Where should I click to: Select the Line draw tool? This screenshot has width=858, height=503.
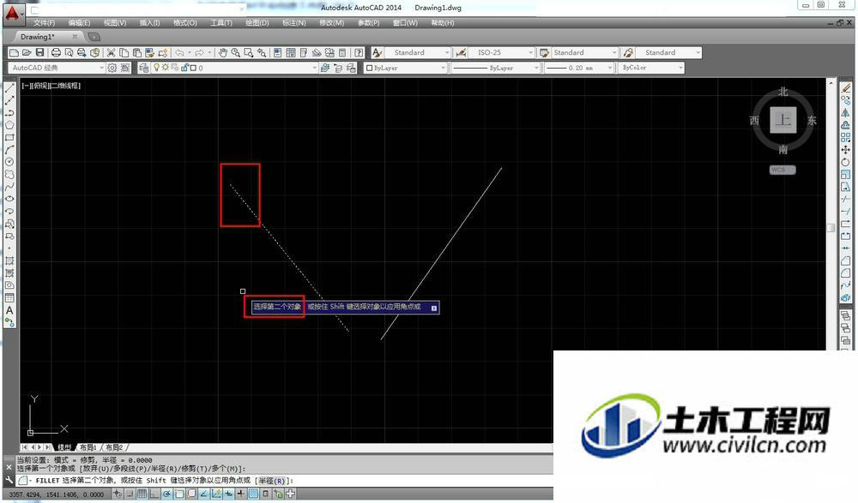pos(9,87)
